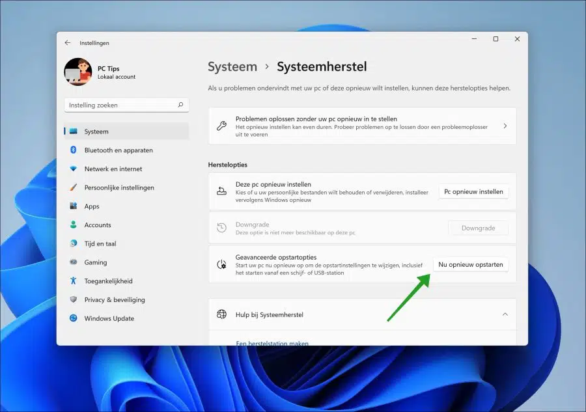Click the Accounts person icon
Image resolution: width=586 pixels, height=412 pixels.
coord(73,225)
